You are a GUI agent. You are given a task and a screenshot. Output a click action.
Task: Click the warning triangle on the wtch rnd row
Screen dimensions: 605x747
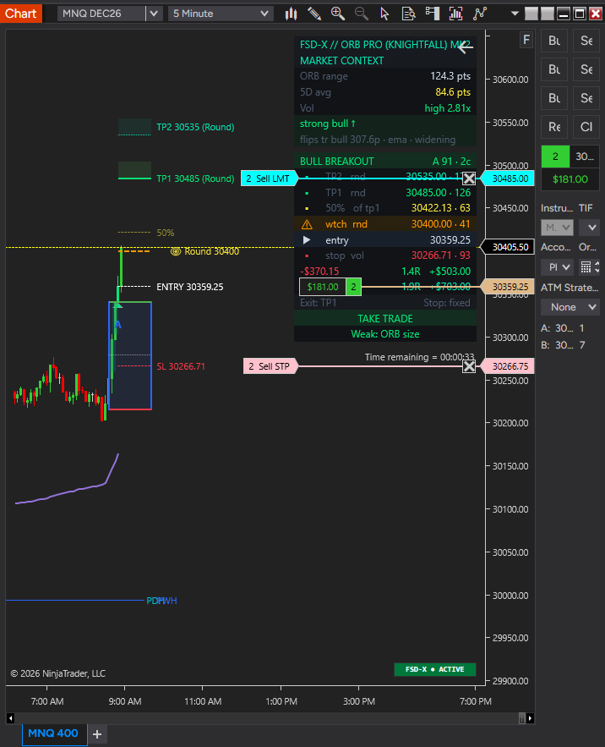[307, 224]
